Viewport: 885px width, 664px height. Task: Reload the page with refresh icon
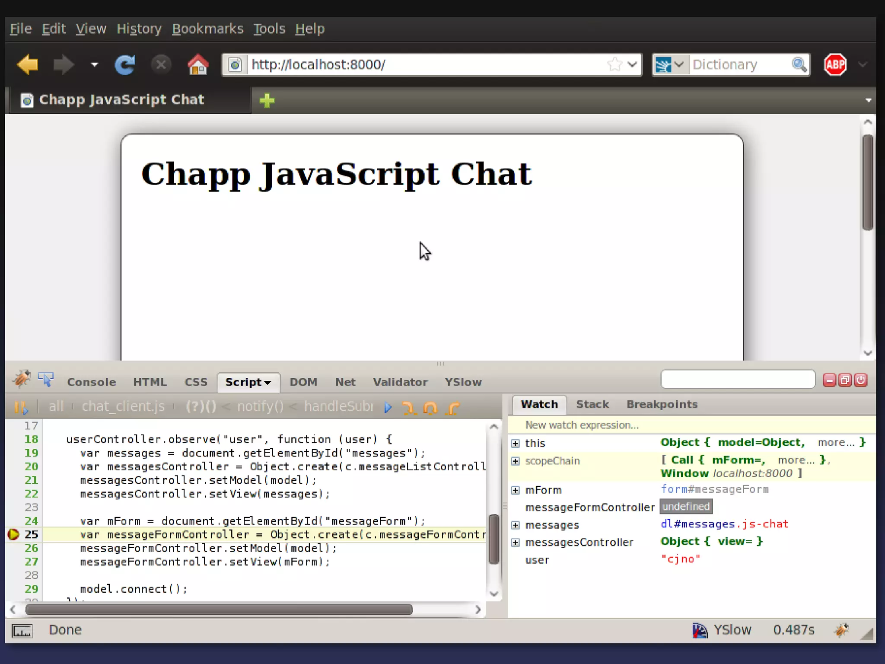[125, 65]
